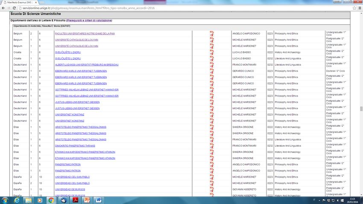The width and height of the screenshot is (363, 204).
Task: Open PowerPoint from the taskbar
Action: pos(86,199)
